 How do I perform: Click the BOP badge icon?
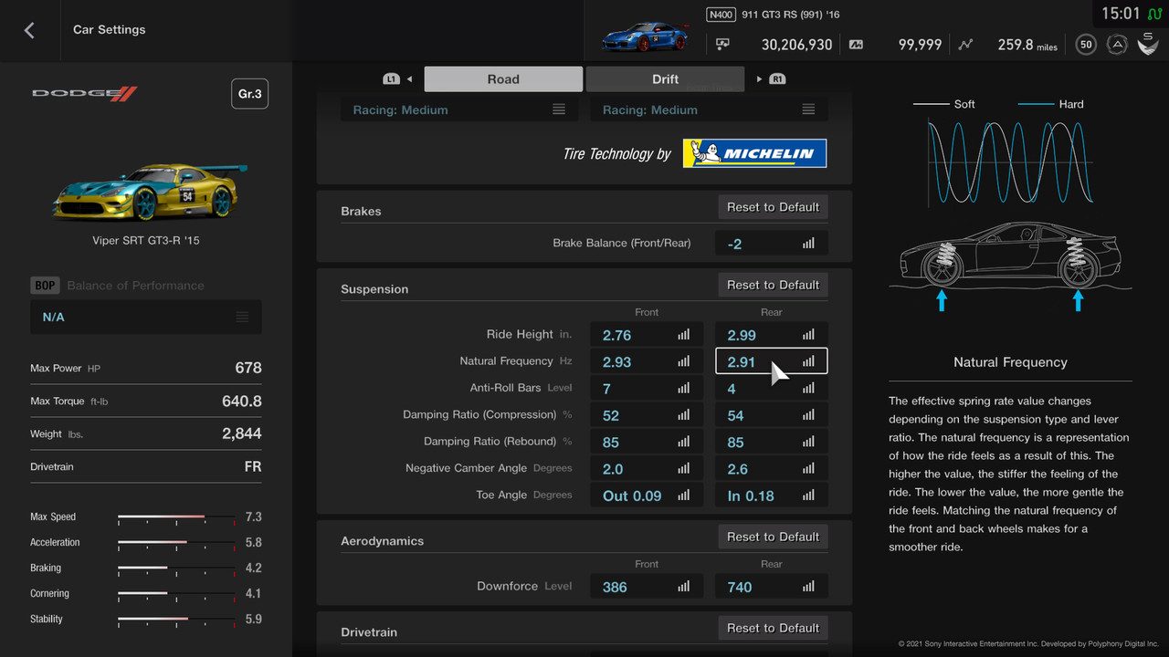coord(45,286)
